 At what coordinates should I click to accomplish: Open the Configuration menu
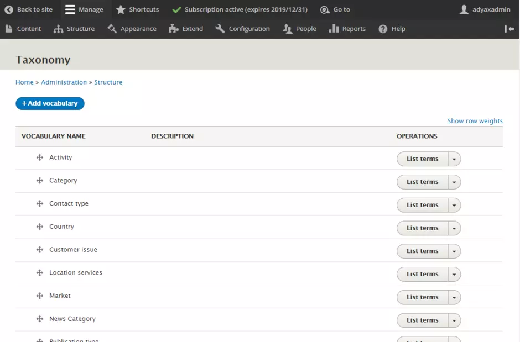click(x=242, y=29)
